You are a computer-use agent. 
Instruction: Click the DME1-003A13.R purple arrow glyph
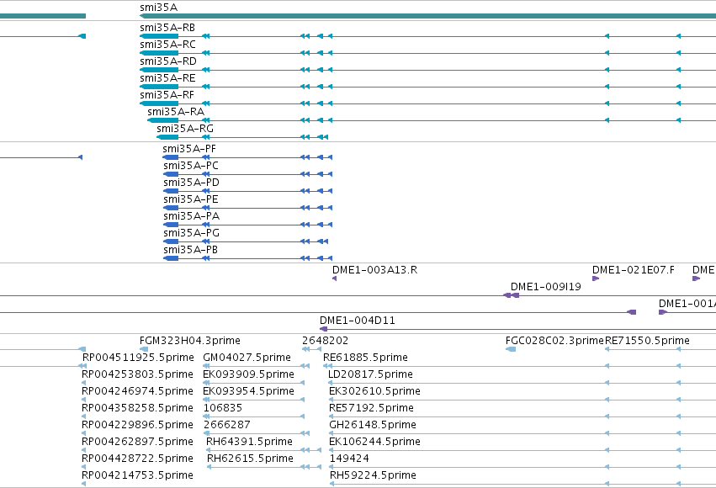pos(334,278)
